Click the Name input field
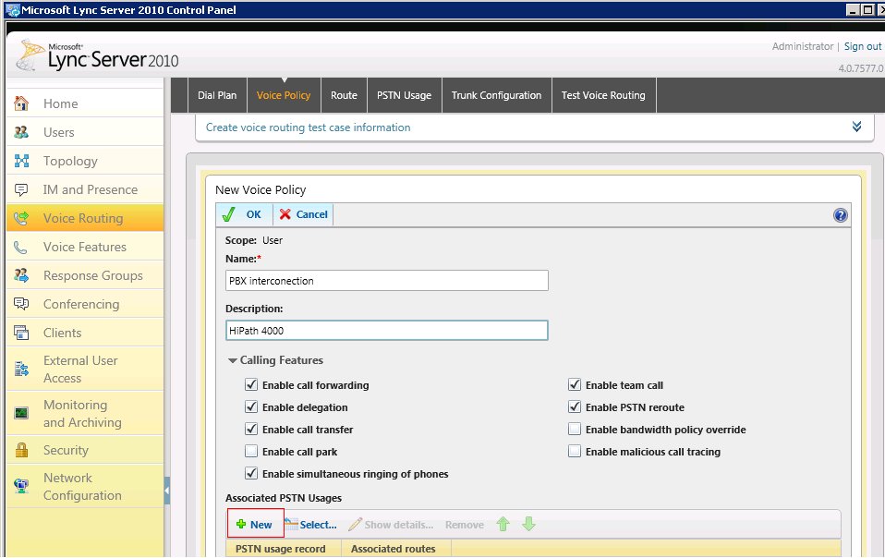885x558 pixels. tap(387, 281)
